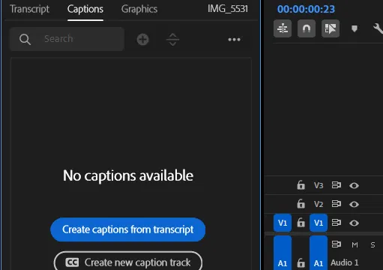This screenshot has height=270, width=383.
Task: Select V2 track target label
Action: tap(319, 204)
